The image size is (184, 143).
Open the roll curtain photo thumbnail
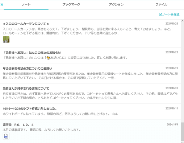pos(6,40)
